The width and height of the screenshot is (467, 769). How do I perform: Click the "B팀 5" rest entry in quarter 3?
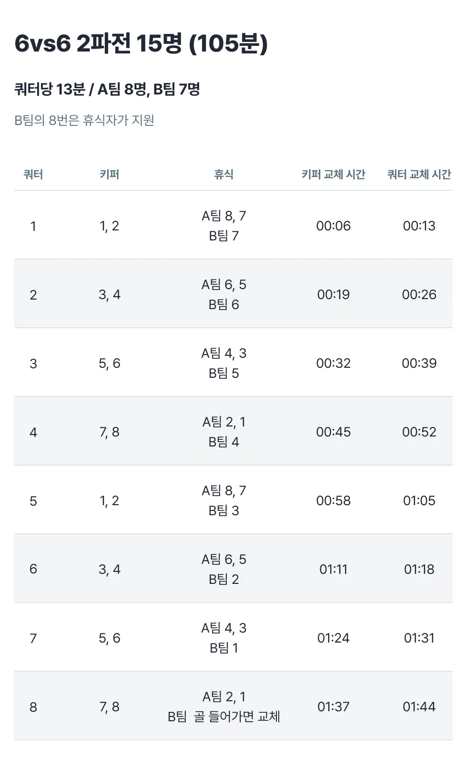coord(223,373)
